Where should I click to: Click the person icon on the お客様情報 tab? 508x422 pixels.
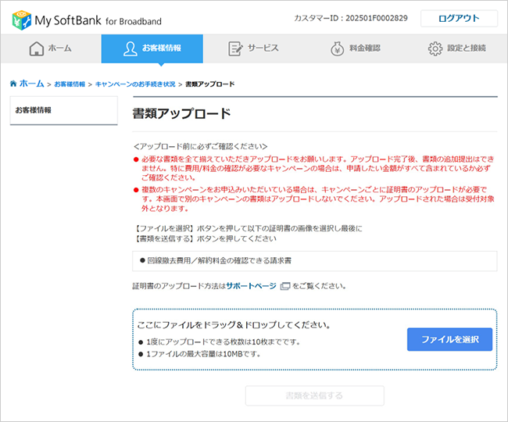[131, 48]
